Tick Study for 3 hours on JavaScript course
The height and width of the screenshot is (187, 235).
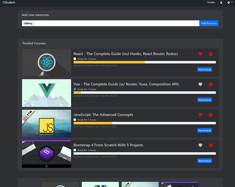click(x=75, y=120)
